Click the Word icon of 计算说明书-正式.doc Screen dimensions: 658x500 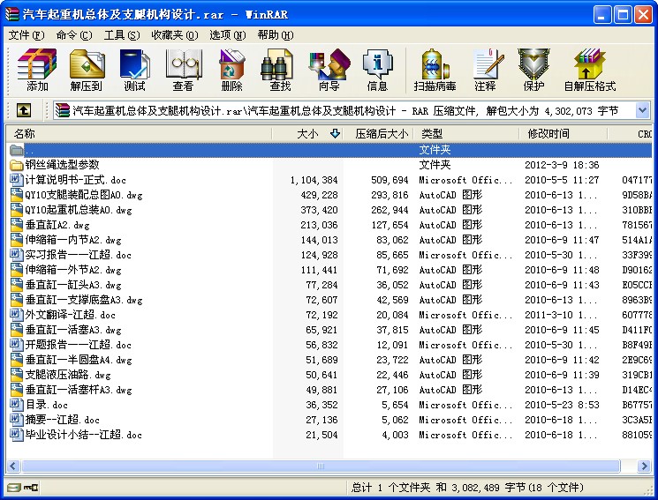click(x=17, y=180)
